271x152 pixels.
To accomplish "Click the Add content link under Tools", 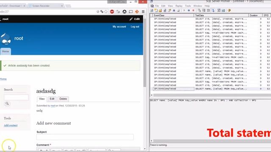I will 11,125.
